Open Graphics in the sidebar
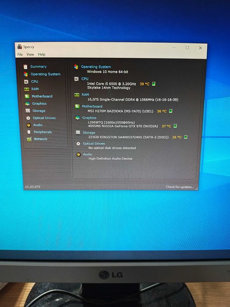Screen dimensions: 230x307 click(39, 104)
